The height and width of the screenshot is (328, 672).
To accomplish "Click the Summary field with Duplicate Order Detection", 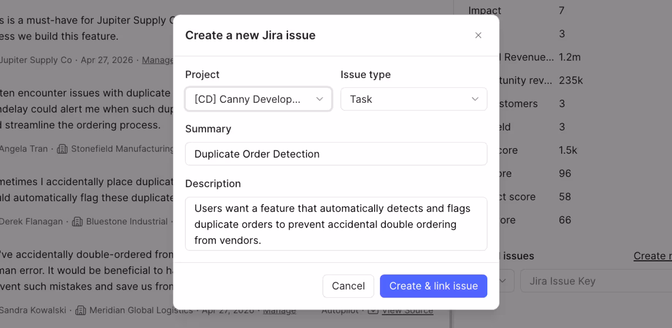I will tap(336, 154).
